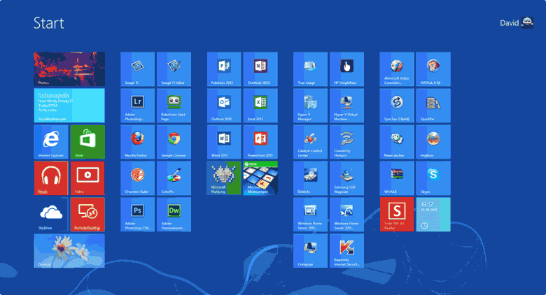Launch Adobe Dreamweaver
The height and width of the screenshot is (295, 546).
(x=174, y=215)
